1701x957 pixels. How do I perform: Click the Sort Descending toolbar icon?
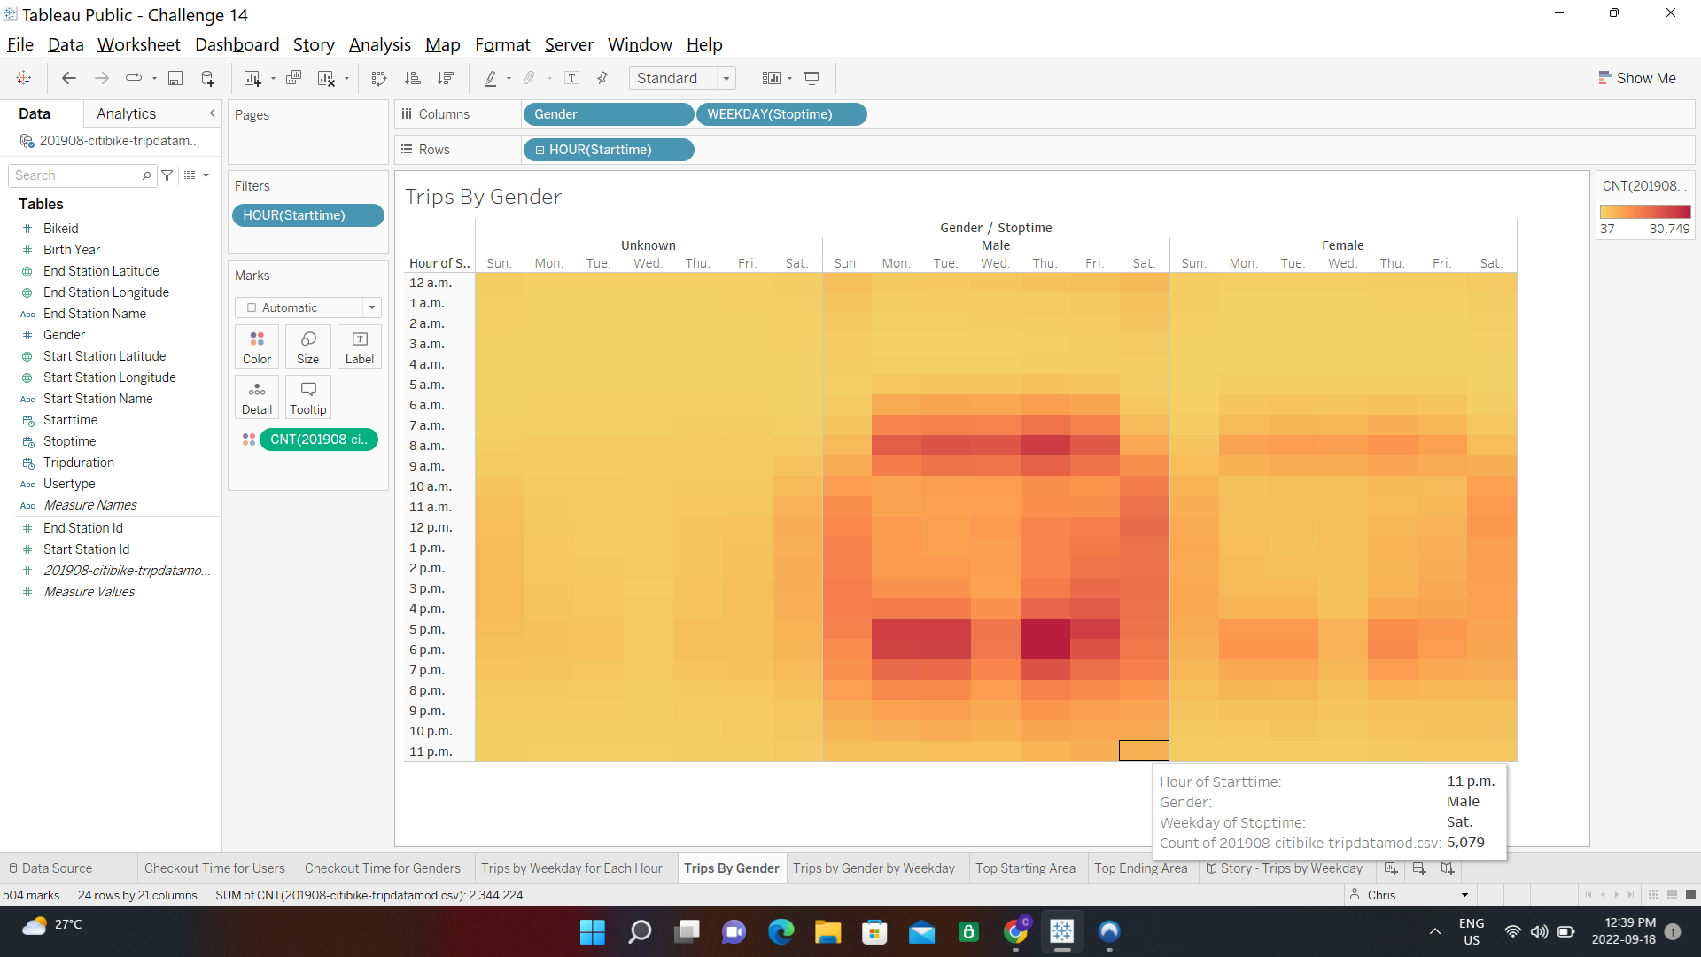pos(447,78)
